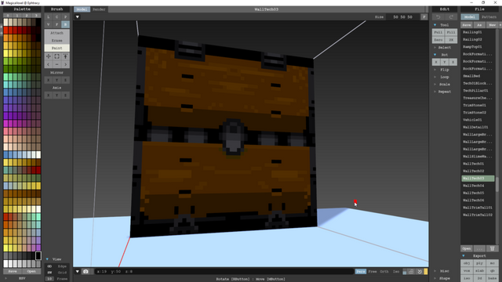The width and height of the screenshot is (502, 282).
Task: Toggle Axis X lock
Action: click(x=49, y=96)
